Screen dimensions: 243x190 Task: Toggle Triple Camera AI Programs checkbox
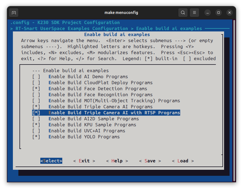click(x=36, y=107)
